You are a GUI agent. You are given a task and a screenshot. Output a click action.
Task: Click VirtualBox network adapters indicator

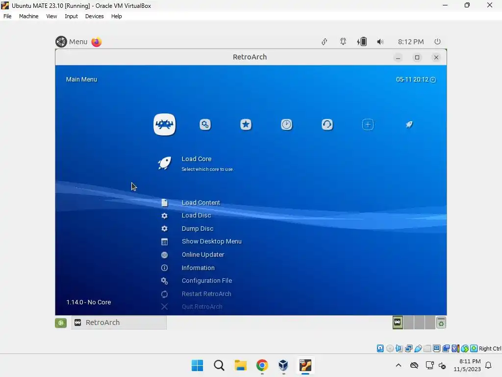[x=408, y=349]
